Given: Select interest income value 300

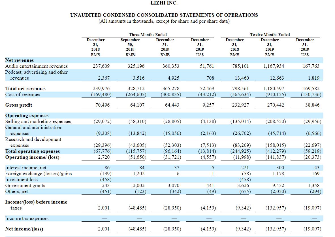Looking at the screenshot, I should (x=280, y=168).
